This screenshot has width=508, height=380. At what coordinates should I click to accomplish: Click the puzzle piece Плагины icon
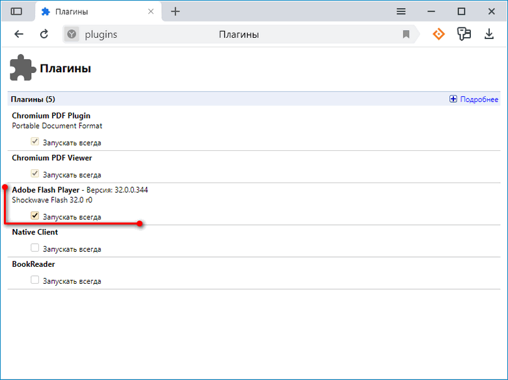pyautogui.click(x=22, y=68)
